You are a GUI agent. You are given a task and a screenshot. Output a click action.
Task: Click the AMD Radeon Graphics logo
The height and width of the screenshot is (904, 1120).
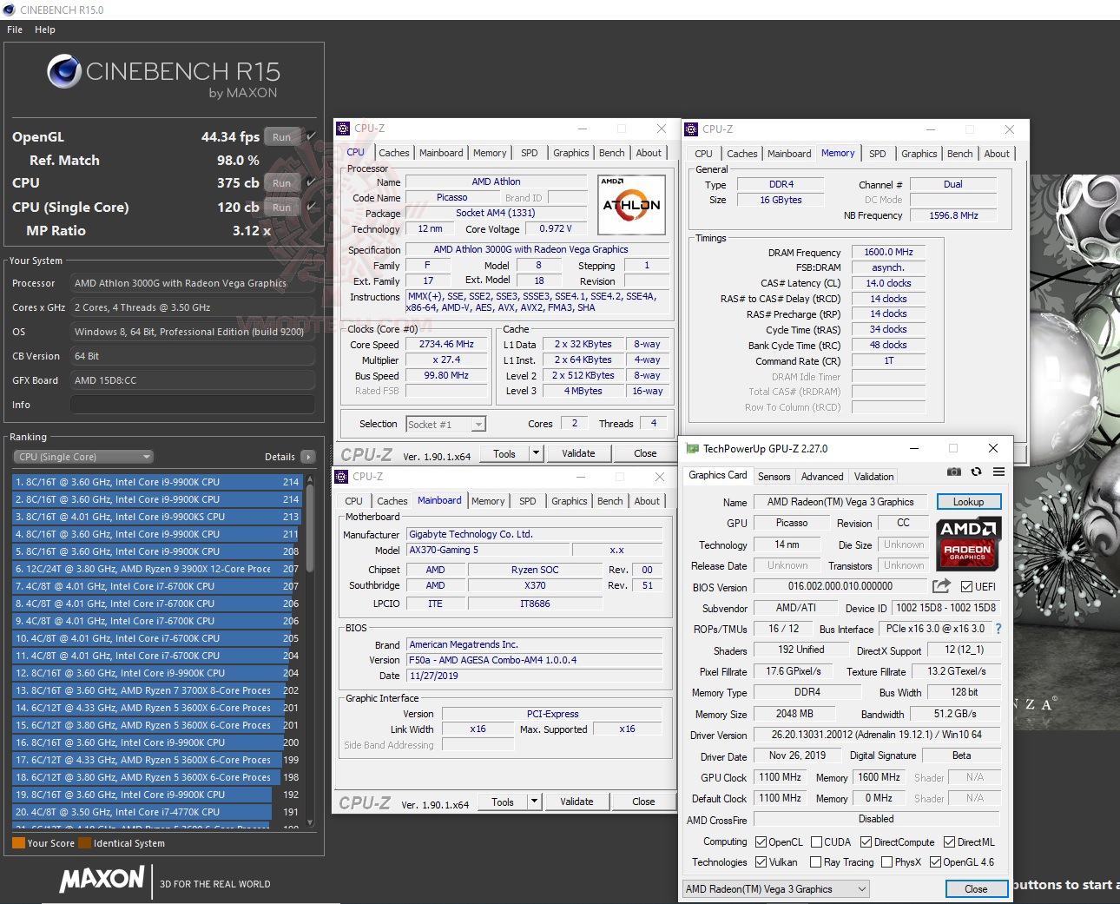pos(968,543)
